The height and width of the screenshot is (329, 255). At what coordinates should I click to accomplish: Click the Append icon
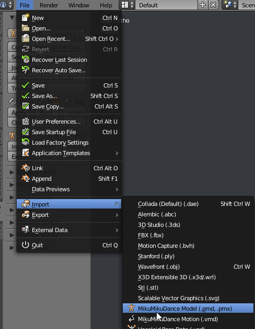coord(25,179)
